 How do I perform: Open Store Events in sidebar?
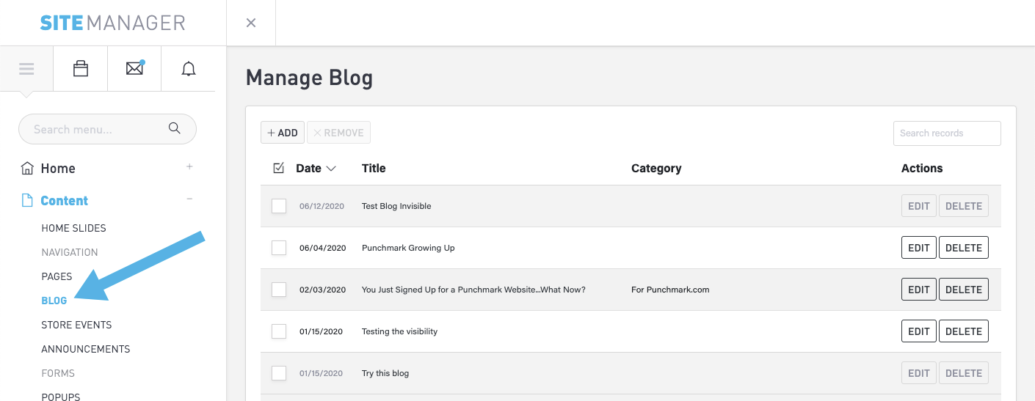[76, 325]
